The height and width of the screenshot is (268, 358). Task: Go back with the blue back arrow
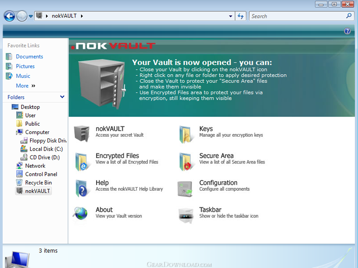tap(9, 16)
